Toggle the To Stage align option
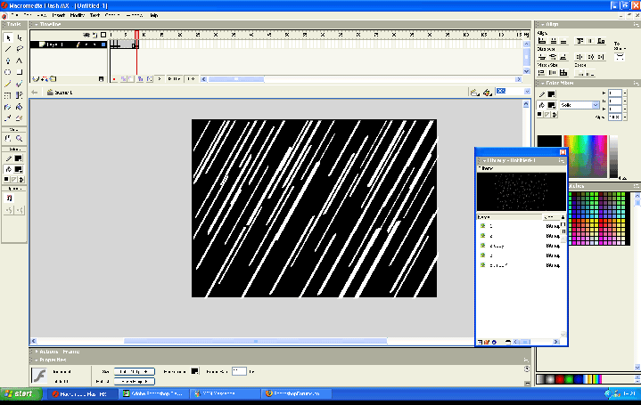641x405 pixels. (x=620, y=57)
